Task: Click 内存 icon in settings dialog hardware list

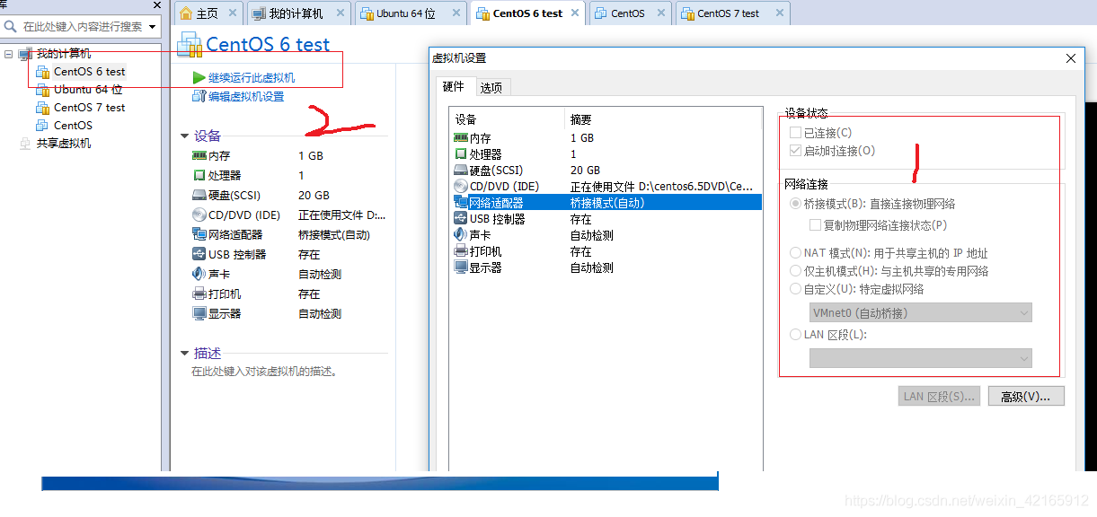Action: coord(461,138)
